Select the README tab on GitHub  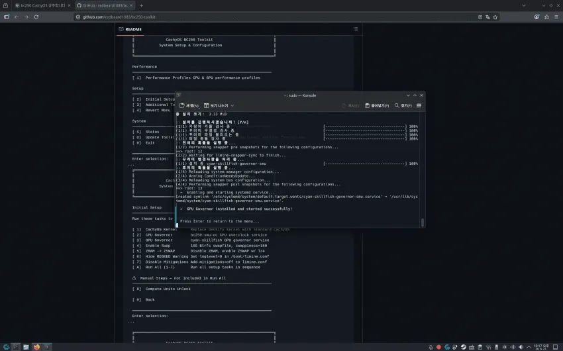tap(130, 29)
